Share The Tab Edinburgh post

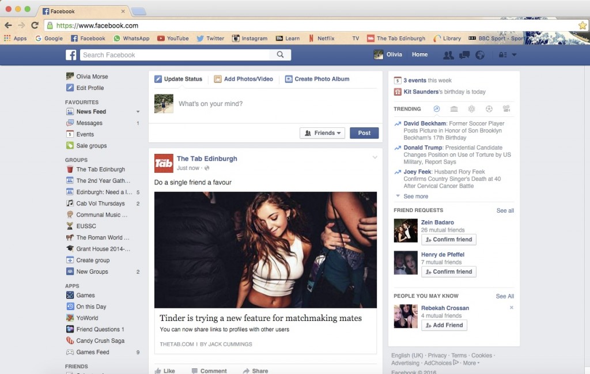[255, 371]
